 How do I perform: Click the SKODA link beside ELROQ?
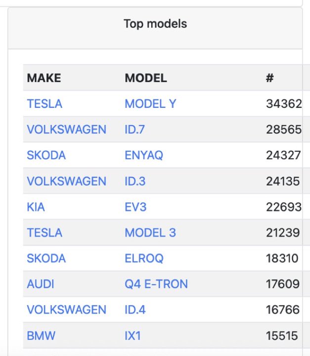coord(46,259)
